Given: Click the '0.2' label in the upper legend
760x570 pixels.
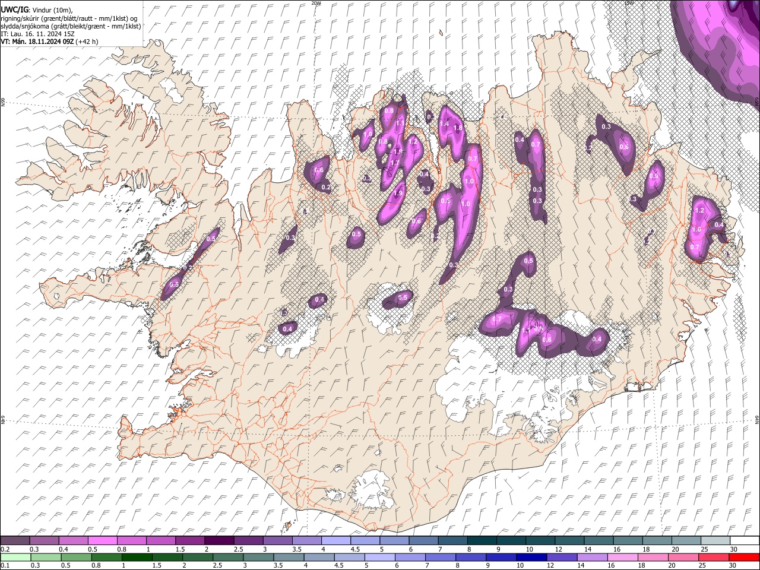Looking at the screenshot, I should (x=5, y=549).
